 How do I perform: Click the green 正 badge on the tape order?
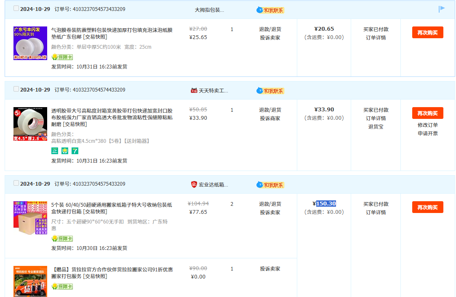tap(55, 151)
